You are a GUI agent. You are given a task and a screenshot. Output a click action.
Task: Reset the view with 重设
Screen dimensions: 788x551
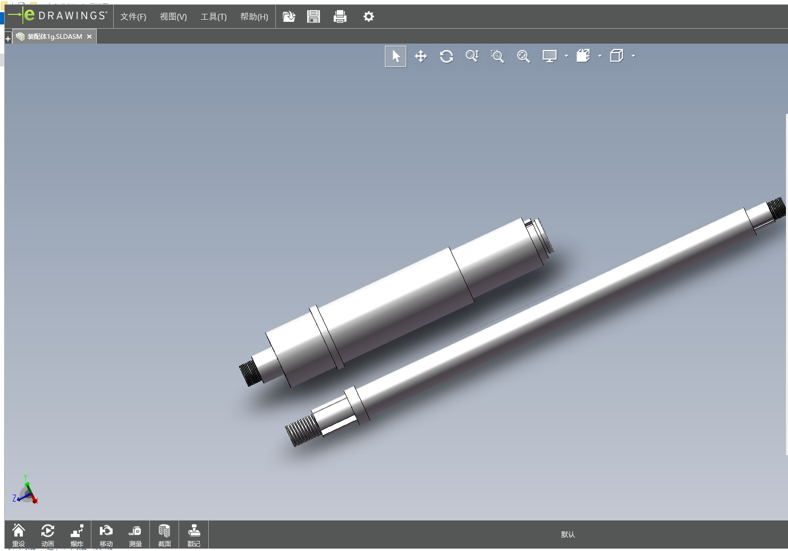pos(19,535)
